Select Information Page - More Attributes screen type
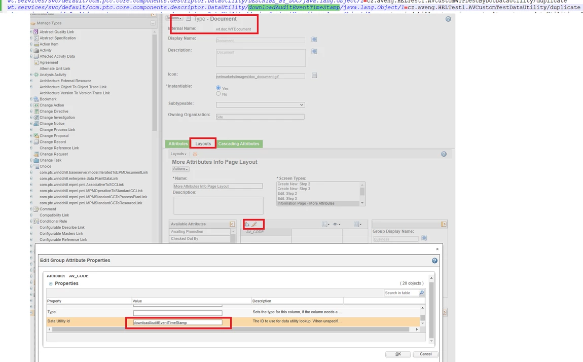 click(318, 203)
